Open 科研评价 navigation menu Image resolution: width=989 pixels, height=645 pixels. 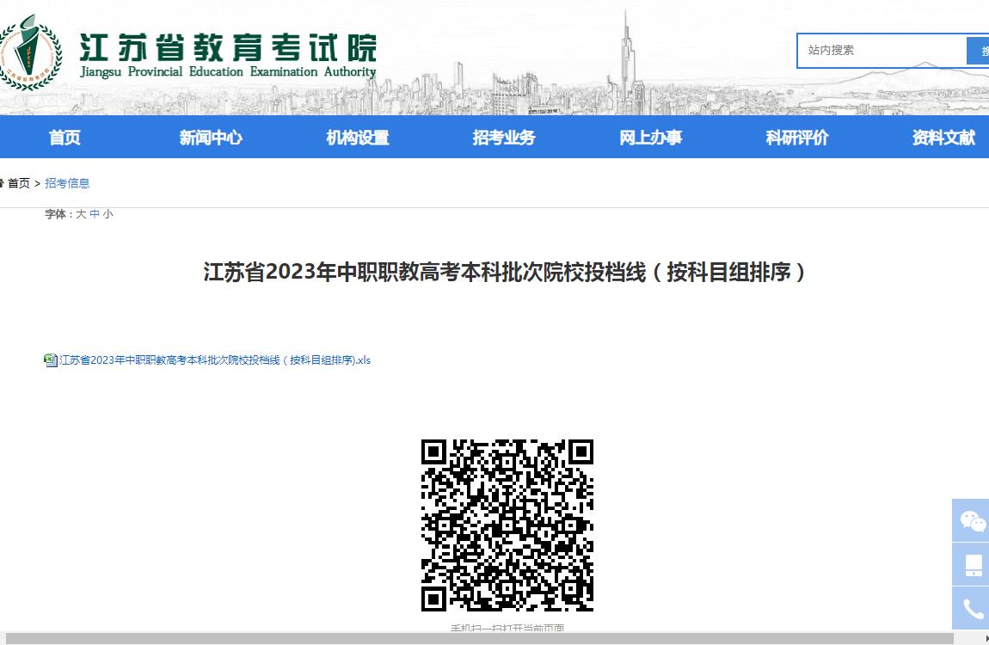tap(797, 138)
